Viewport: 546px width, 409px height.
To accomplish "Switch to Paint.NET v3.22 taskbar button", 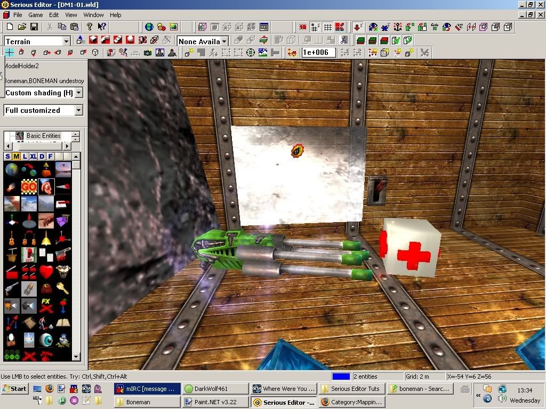I will pos(215,402).
